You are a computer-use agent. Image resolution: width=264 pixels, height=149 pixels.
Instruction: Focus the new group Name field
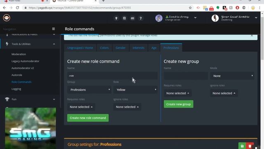(186, 76)
